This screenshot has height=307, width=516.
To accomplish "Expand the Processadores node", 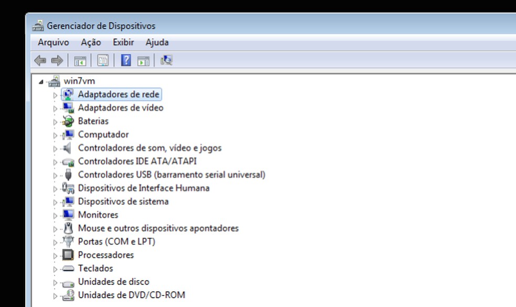I will click(x=55, y=256).
